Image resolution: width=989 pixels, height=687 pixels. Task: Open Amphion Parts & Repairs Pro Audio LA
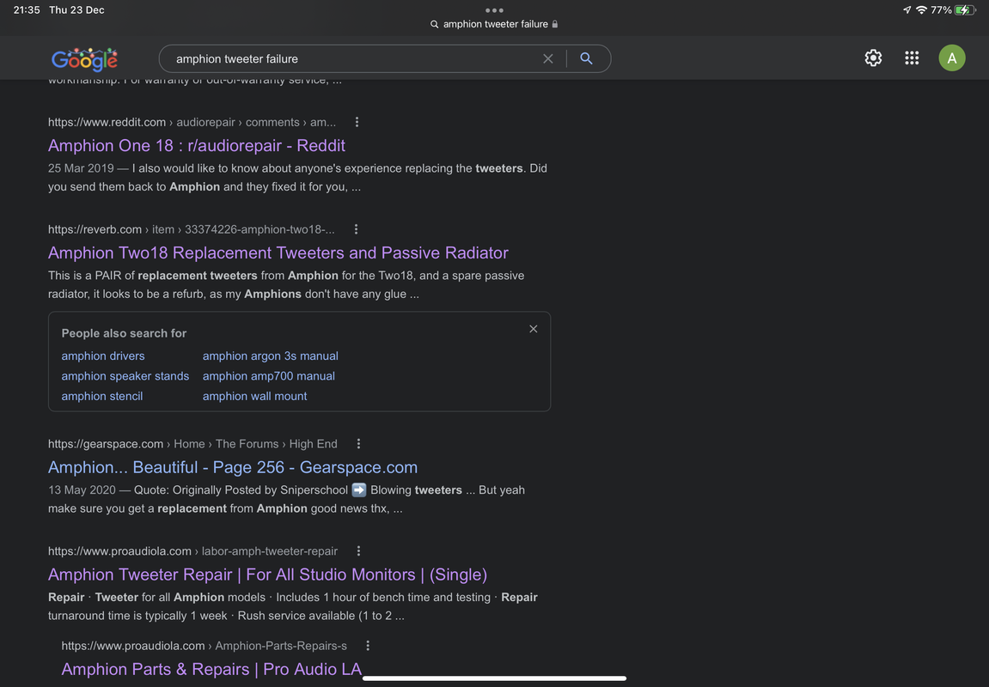tap(211, 669)
